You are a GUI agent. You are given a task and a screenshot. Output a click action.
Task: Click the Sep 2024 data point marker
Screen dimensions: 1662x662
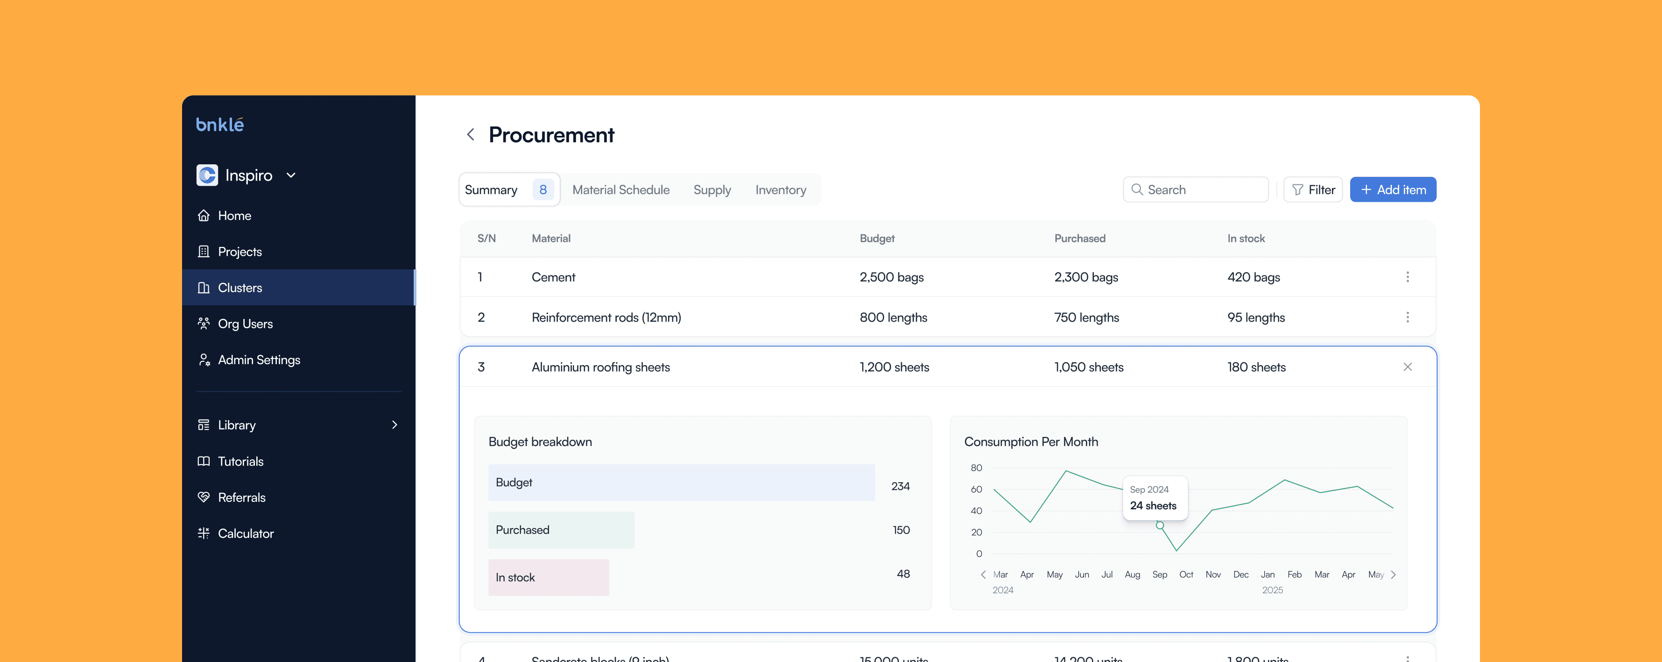pyautogui.click(x=1159, y=525)
